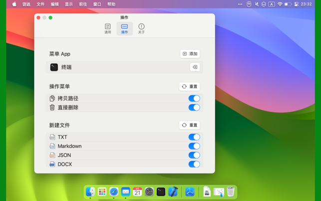Open the 窗口 menu
The width and height of the screenshot is (321, 201).
point(97,4)
